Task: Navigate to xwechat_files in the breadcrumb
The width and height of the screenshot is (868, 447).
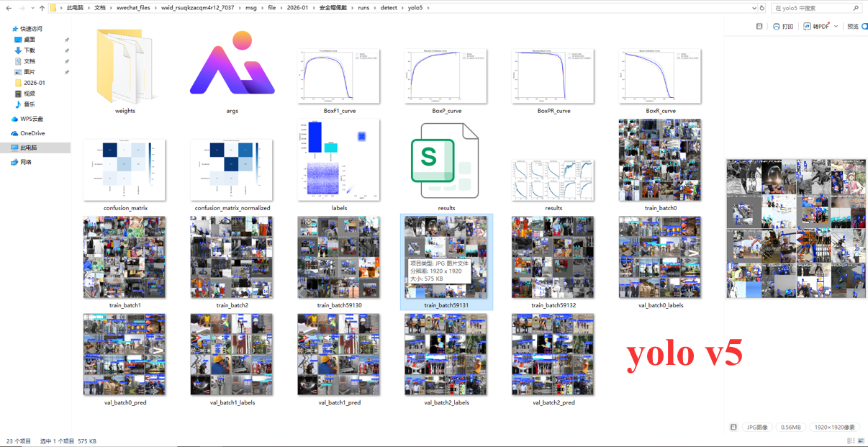Action: point(133,8)
